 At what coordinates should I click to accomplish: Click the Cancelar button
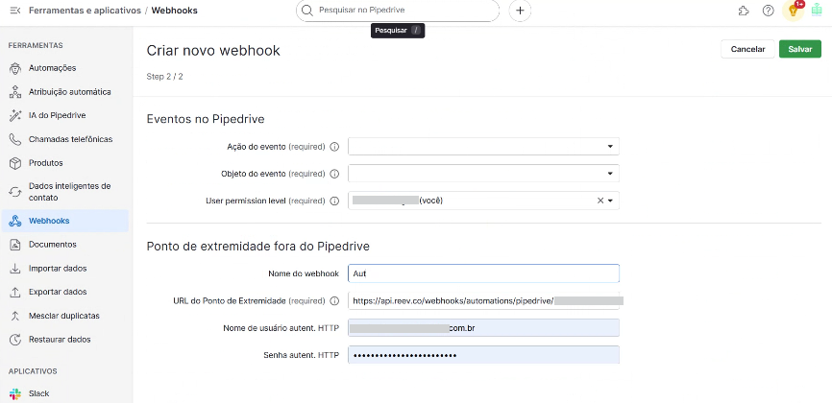(747, 49)
